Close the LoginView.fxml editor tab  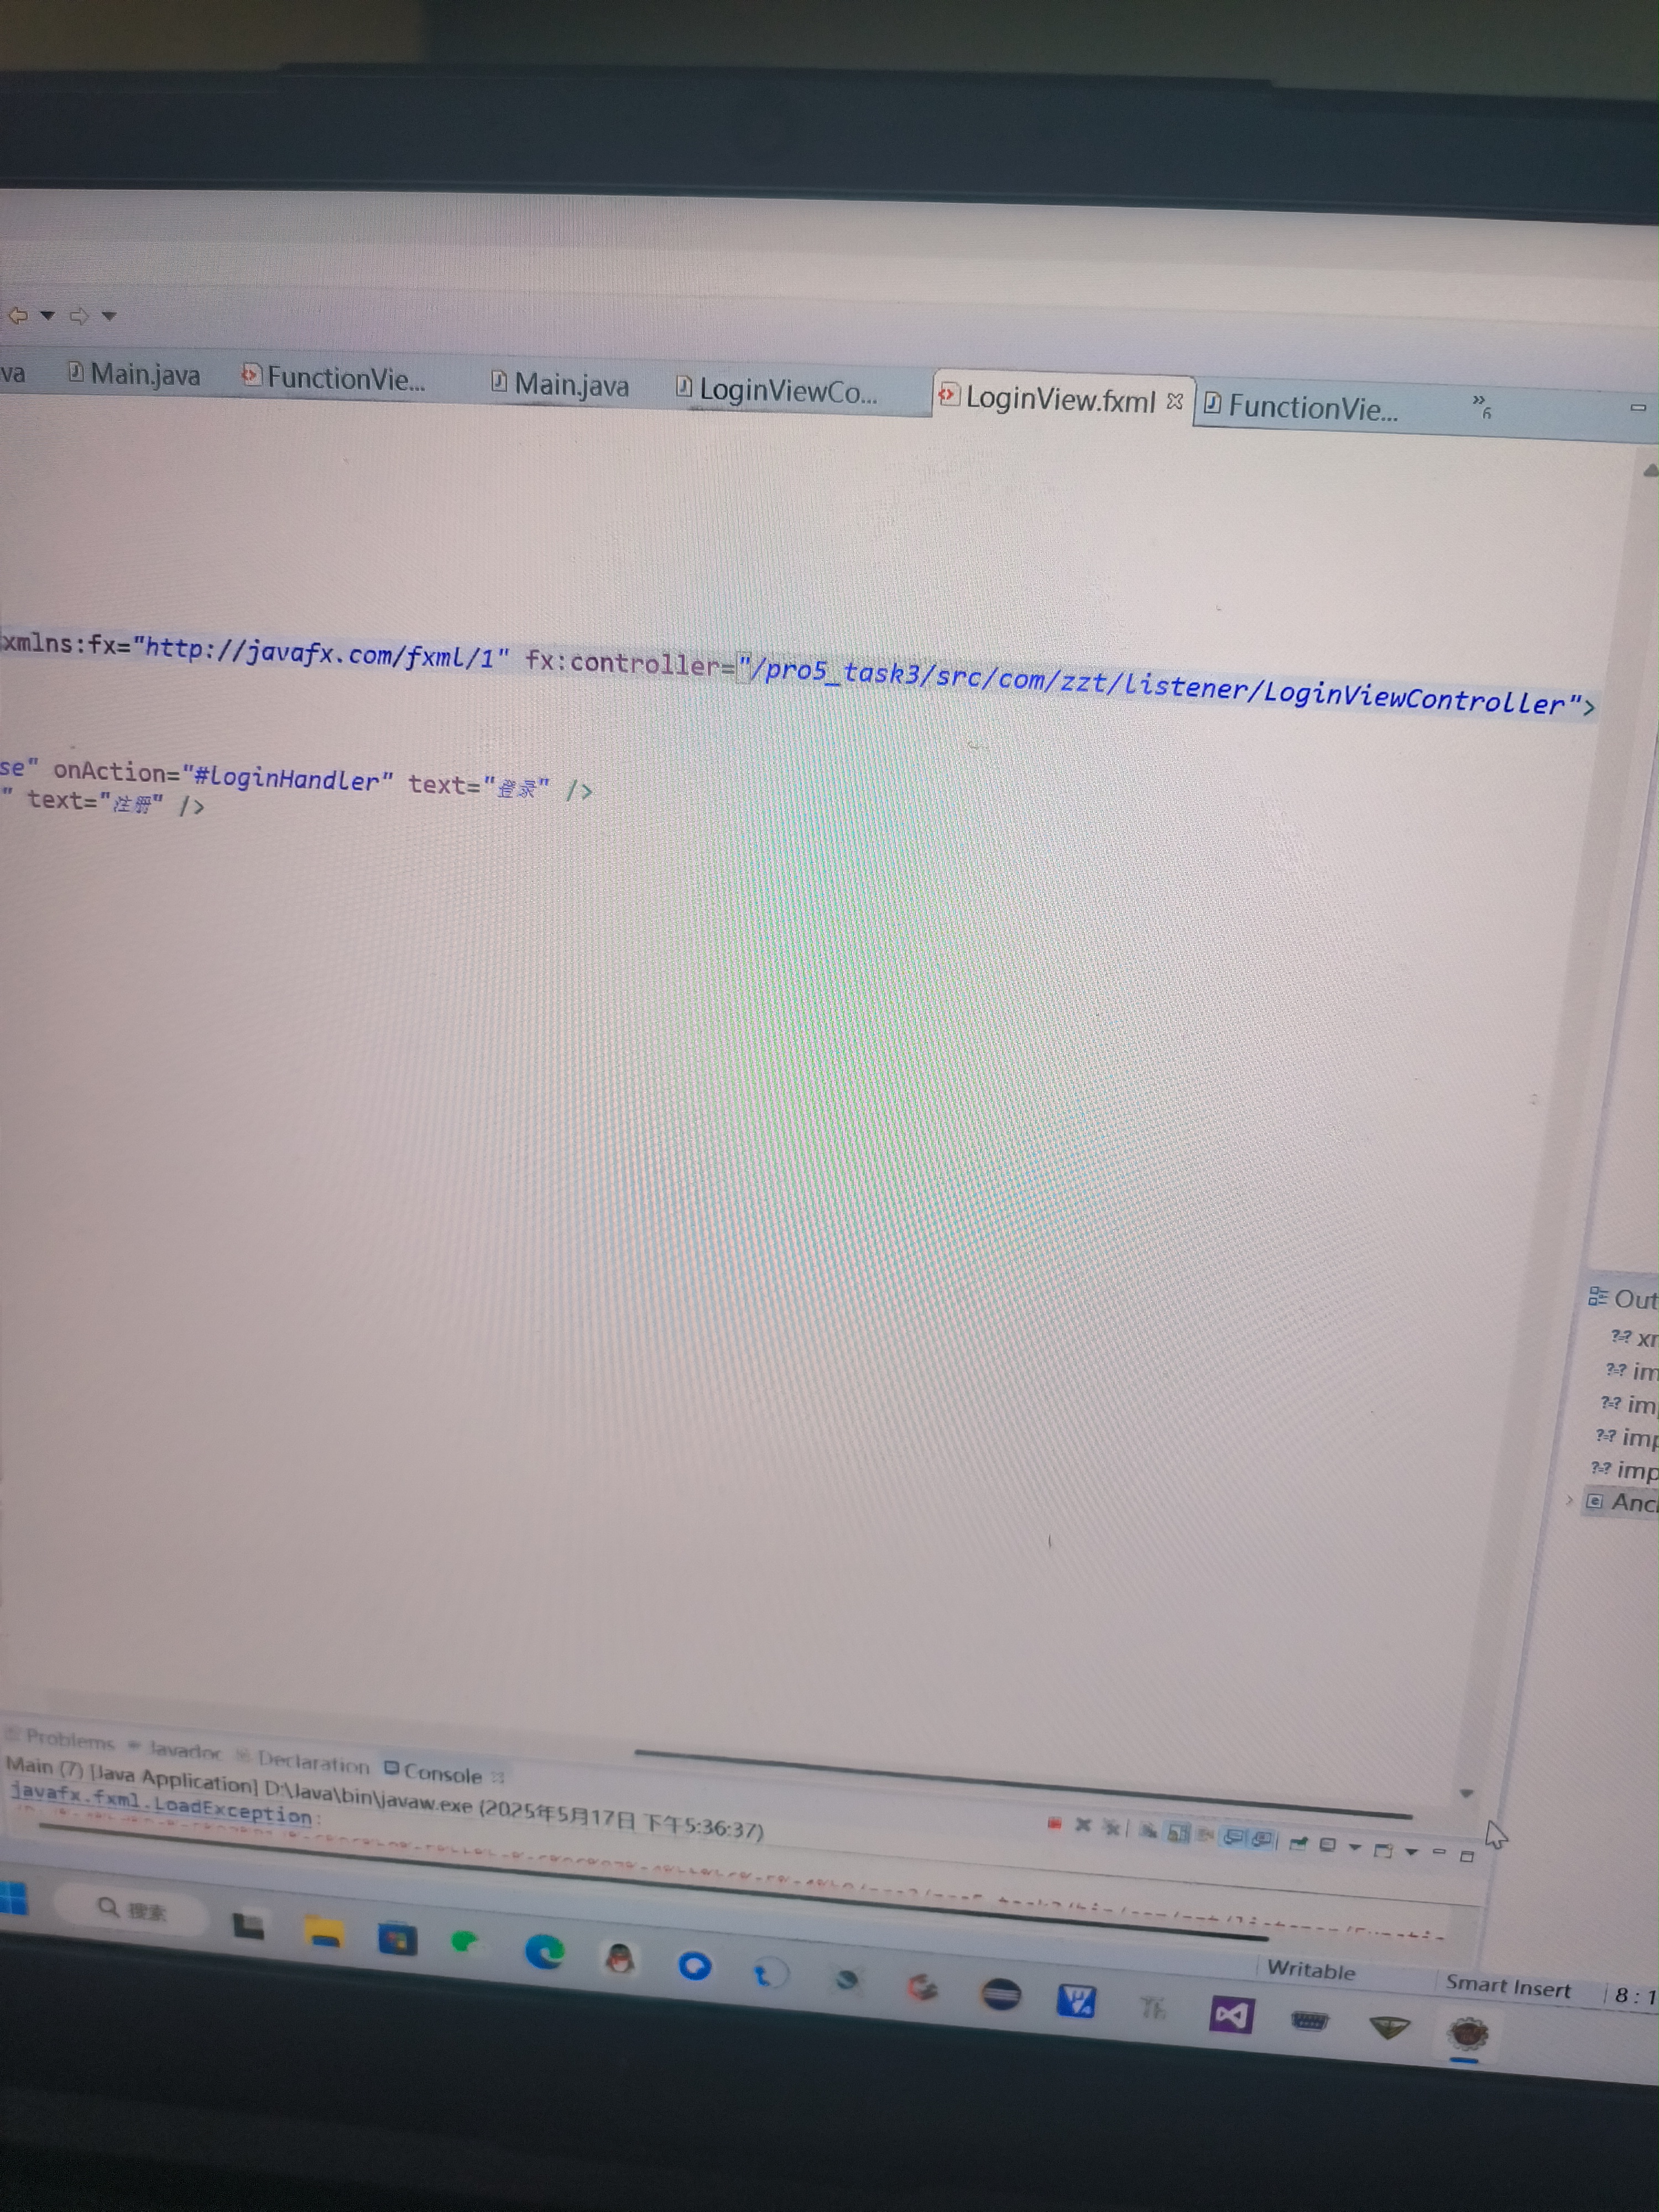coord(1175,401)
